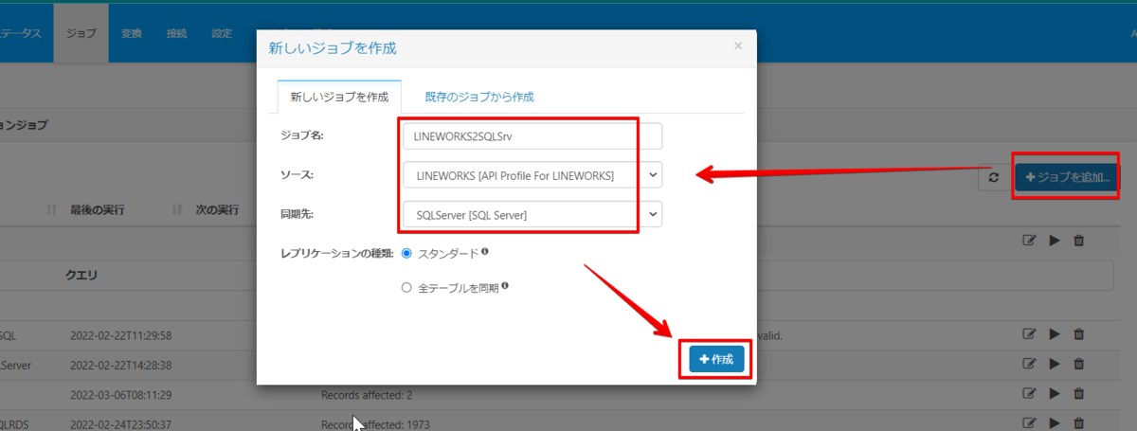
Task: Open the 同期先 dropdown showing SQLServer
Action: [532, 215]
